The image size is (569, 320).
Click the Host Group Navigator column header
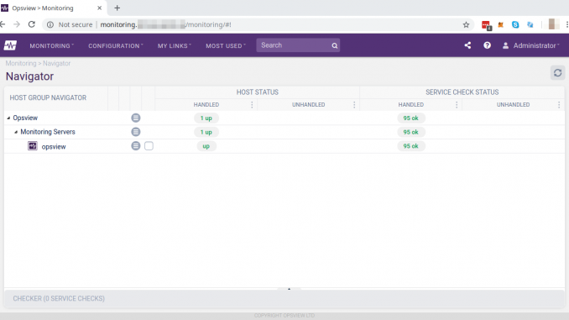point(48,97)
